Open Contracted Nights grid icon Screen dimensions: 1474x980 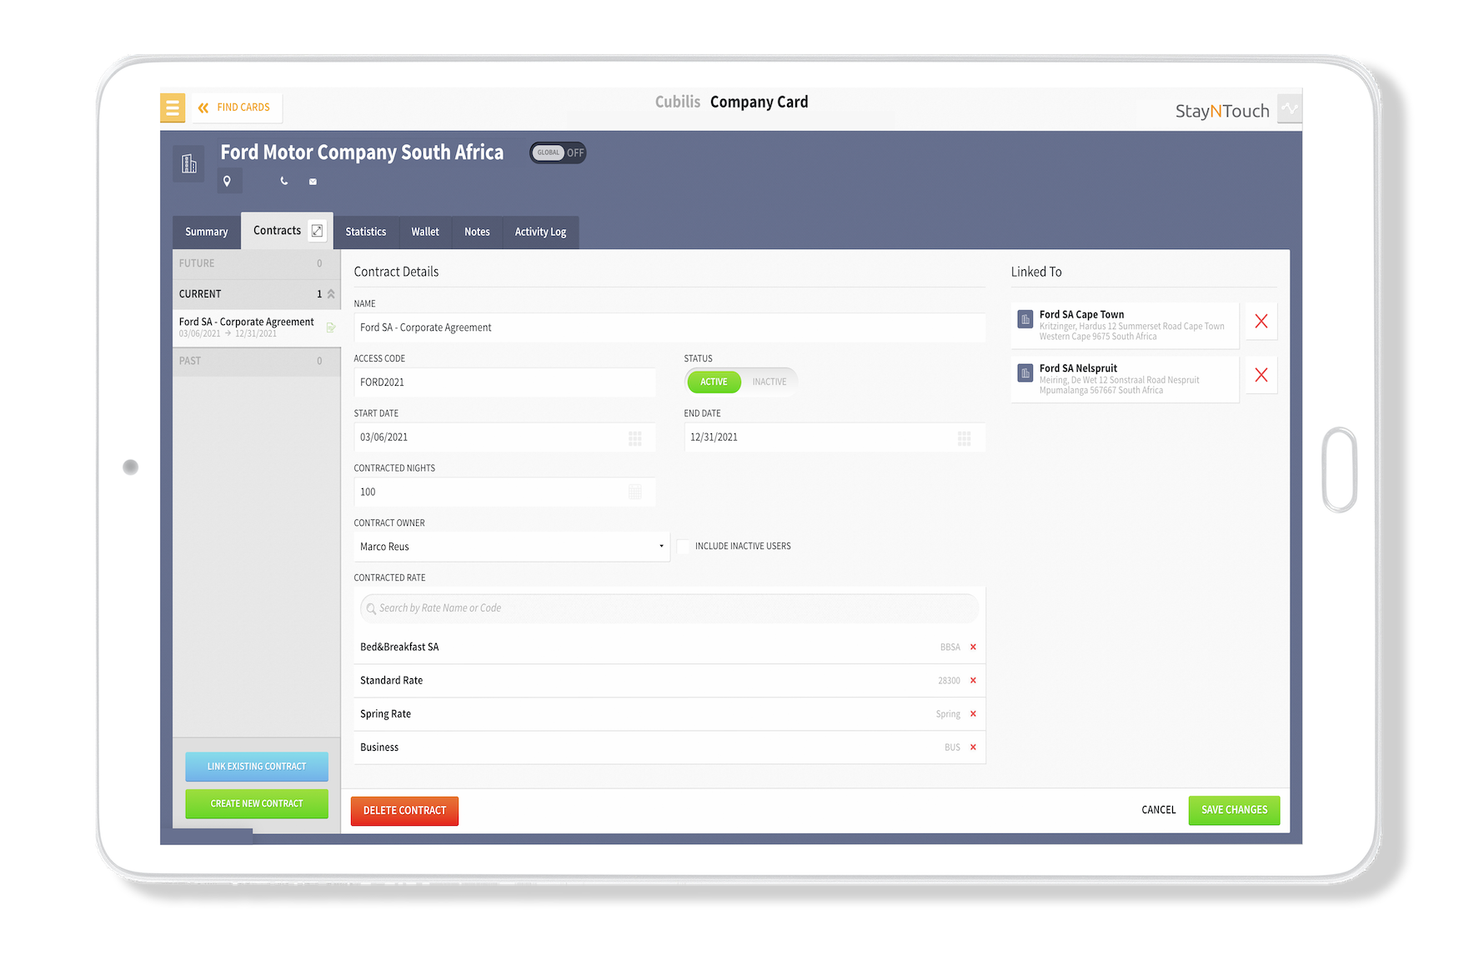(x=635, y=492)
